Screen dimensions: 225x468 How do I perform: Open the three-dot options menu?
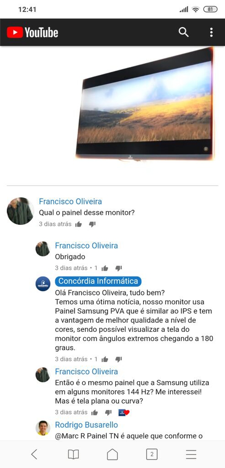coord(211,32)
